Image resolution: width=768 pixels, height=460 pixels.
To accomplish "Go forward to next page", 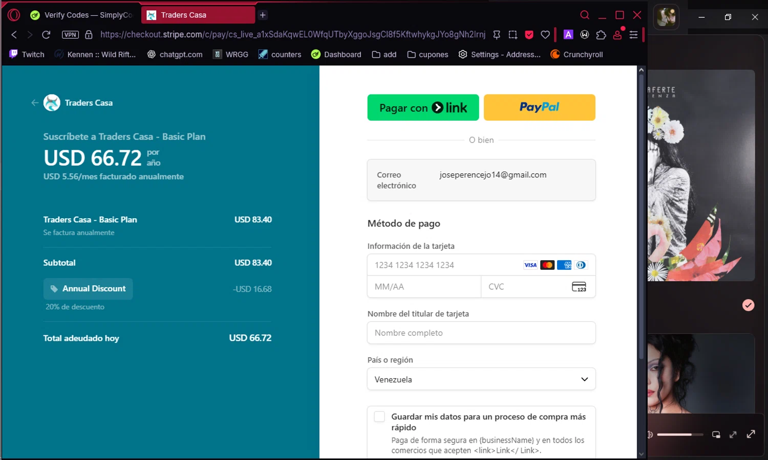I will point(30,35).
